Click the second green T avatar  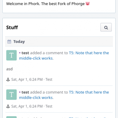pyautogui.click(x=12, y=94)
